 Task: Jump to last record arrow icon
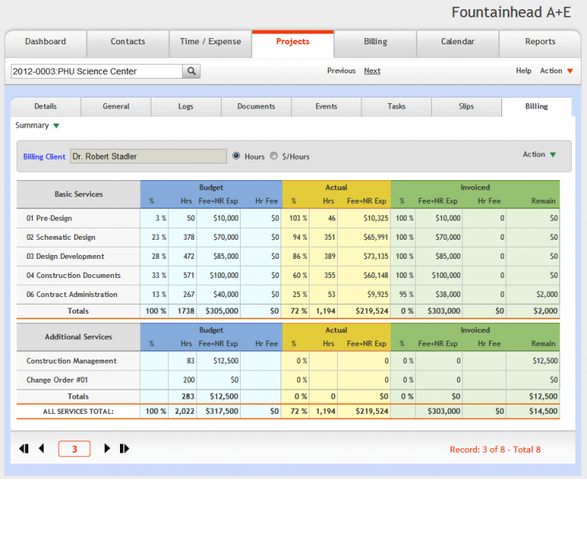pyautogui.click(x=125, y=449)
